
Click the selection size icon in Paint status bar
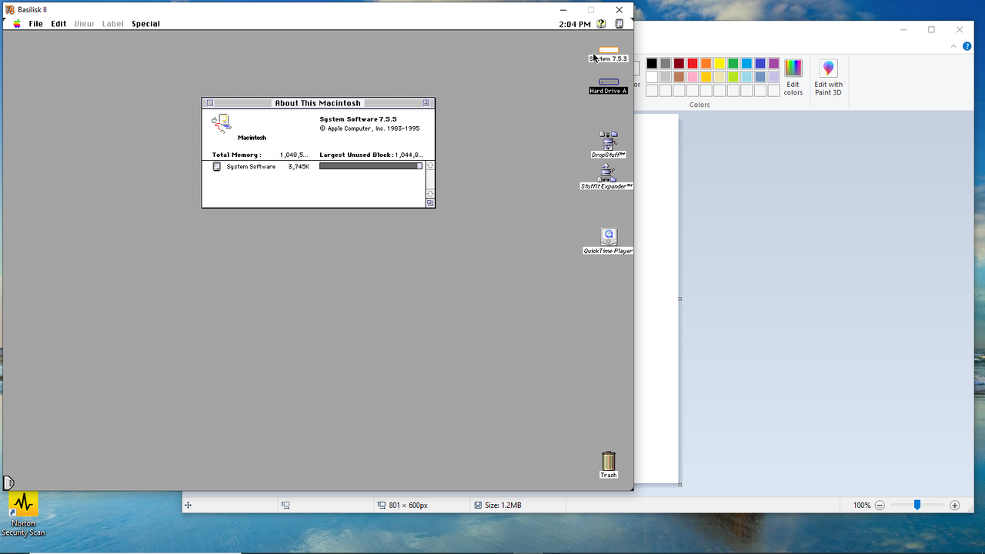pos(285,506)
